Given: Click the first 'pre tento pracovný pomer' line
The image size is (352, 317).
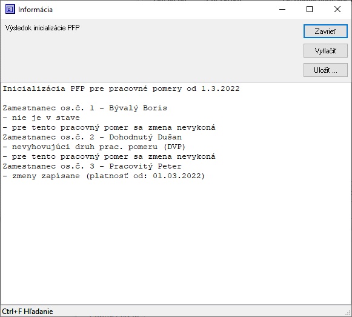Looking at the screenshot, I should pyautogui.click(x=109, y=127).
